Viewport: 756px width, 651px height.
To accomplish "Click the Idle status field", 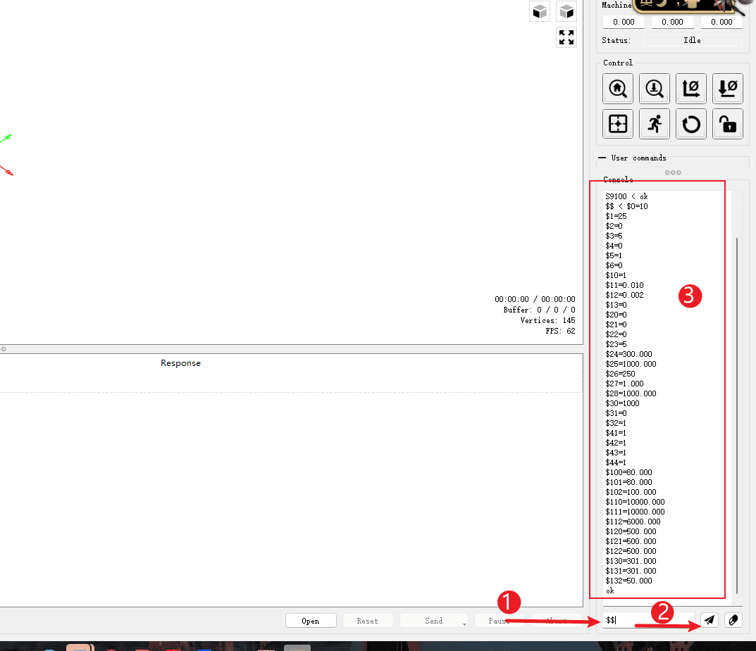I will [692, 40].
